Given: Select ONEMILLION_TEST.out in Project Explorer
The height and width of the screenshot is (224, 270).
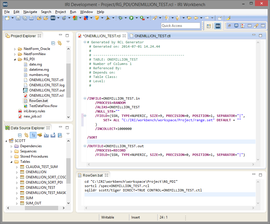Looking at the screenshot, I should click(x=47, y=90).
